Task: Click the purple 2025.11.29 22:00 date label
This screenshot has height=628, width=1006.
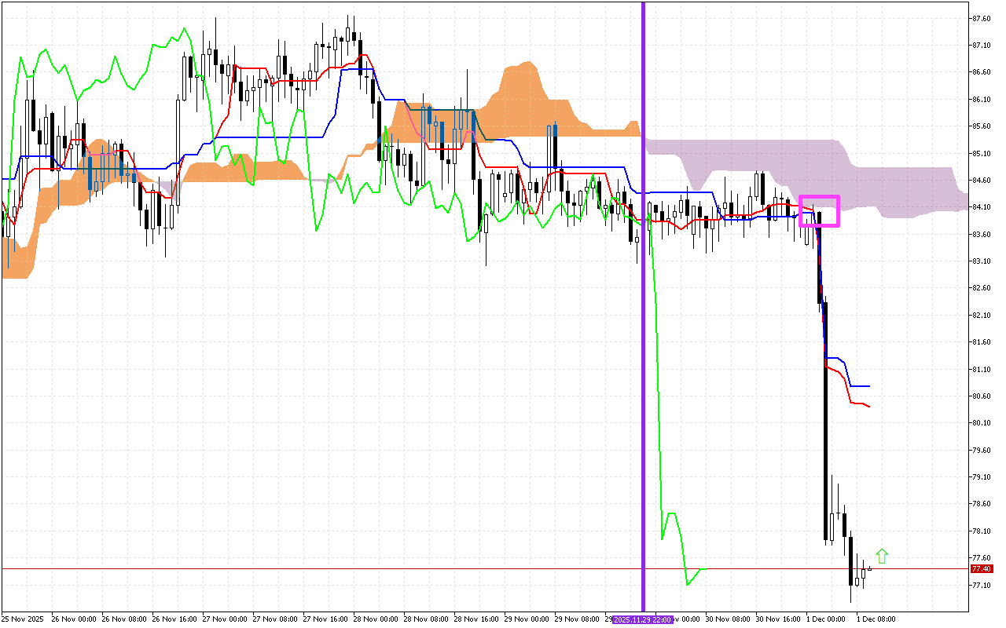Action: (x=643, y=619)
